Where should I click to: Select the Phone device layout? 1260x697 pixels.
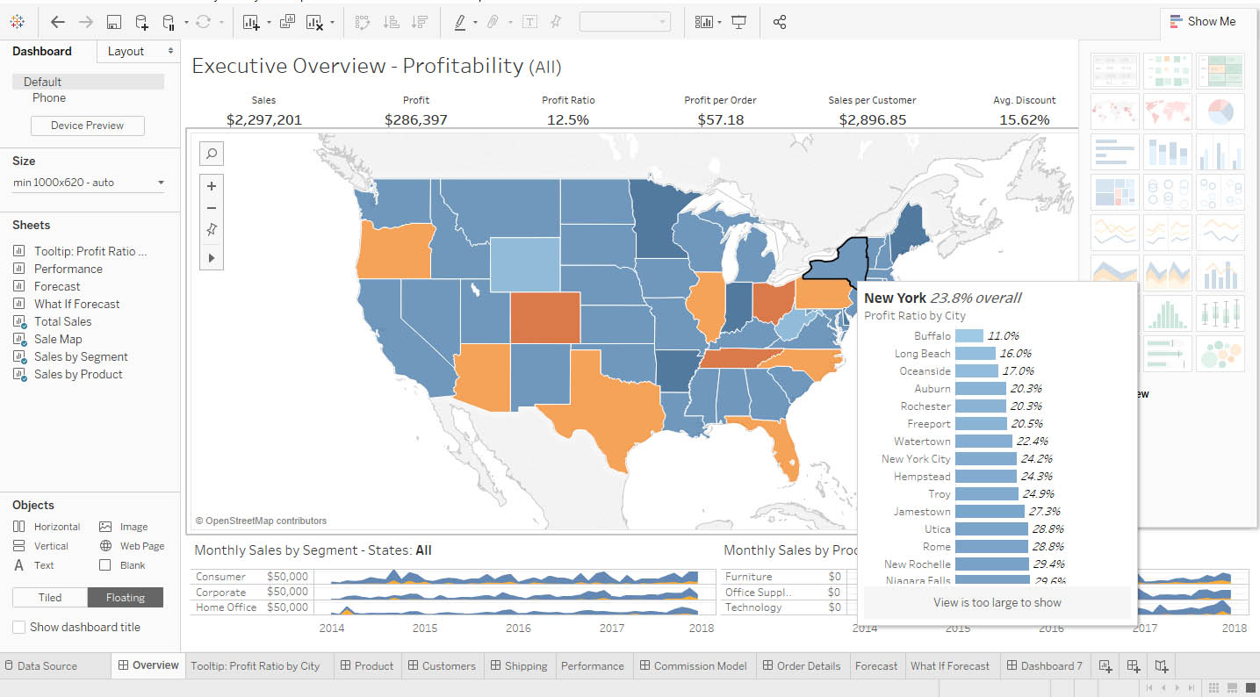click(49, 97)
